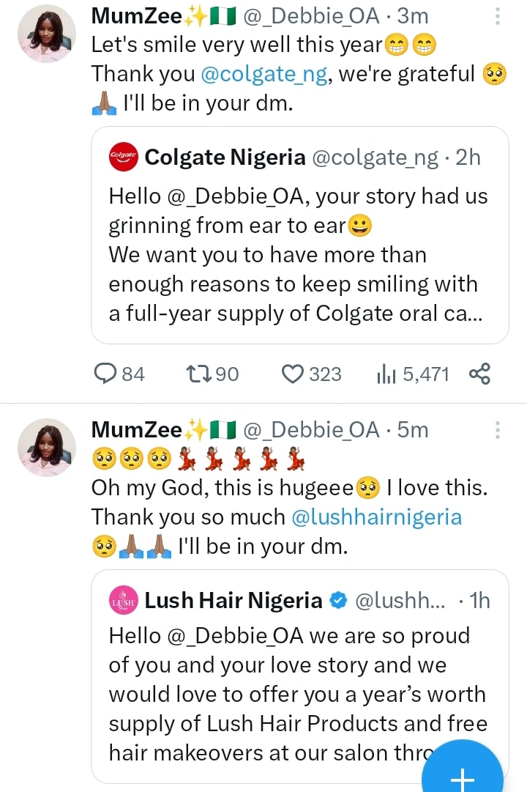The image size is (527, 792).
Task: Tap MumZee's avatar on first tweet
Action: 47,34
